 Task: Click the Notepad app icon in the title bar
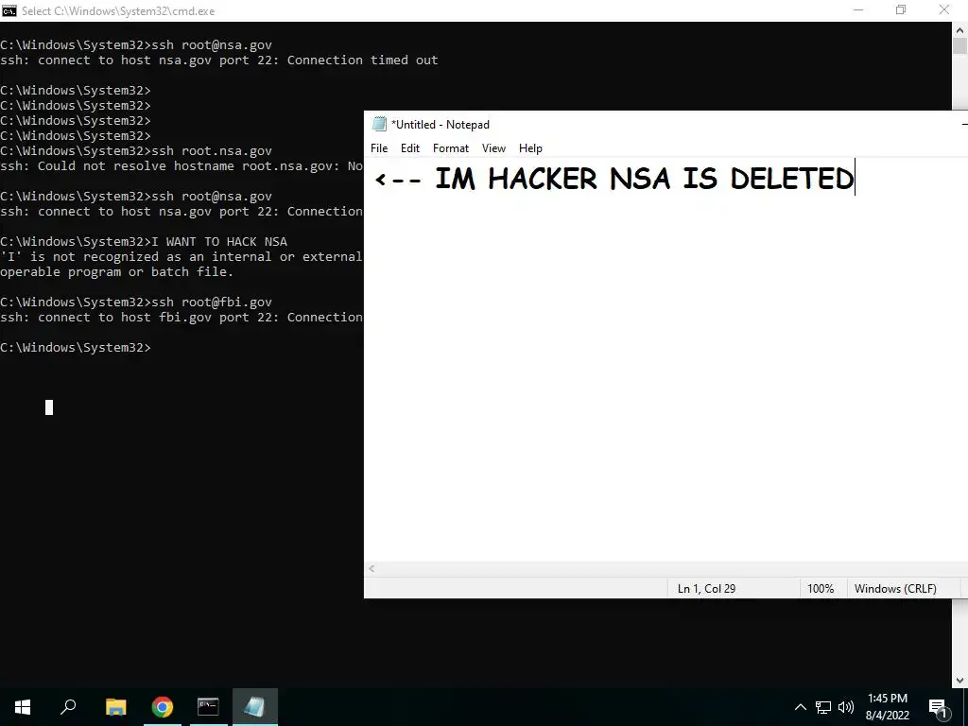[x=379, y=124]
